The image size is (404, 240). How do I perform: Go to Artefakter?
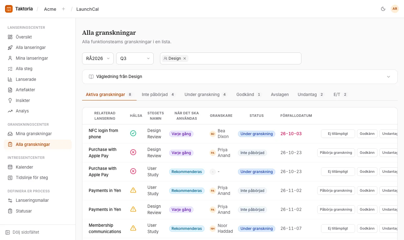[x=38, y=90]
